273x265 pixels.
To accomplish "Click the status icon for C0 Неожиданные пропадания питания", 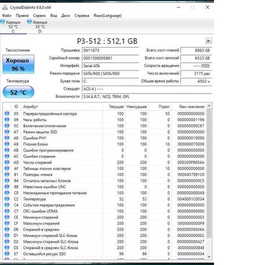I will pyautogui.click(x=7, y=193).
